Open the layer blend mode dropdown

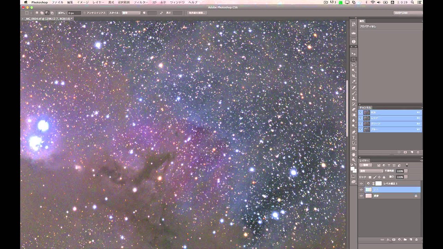[x=371, y=171]
